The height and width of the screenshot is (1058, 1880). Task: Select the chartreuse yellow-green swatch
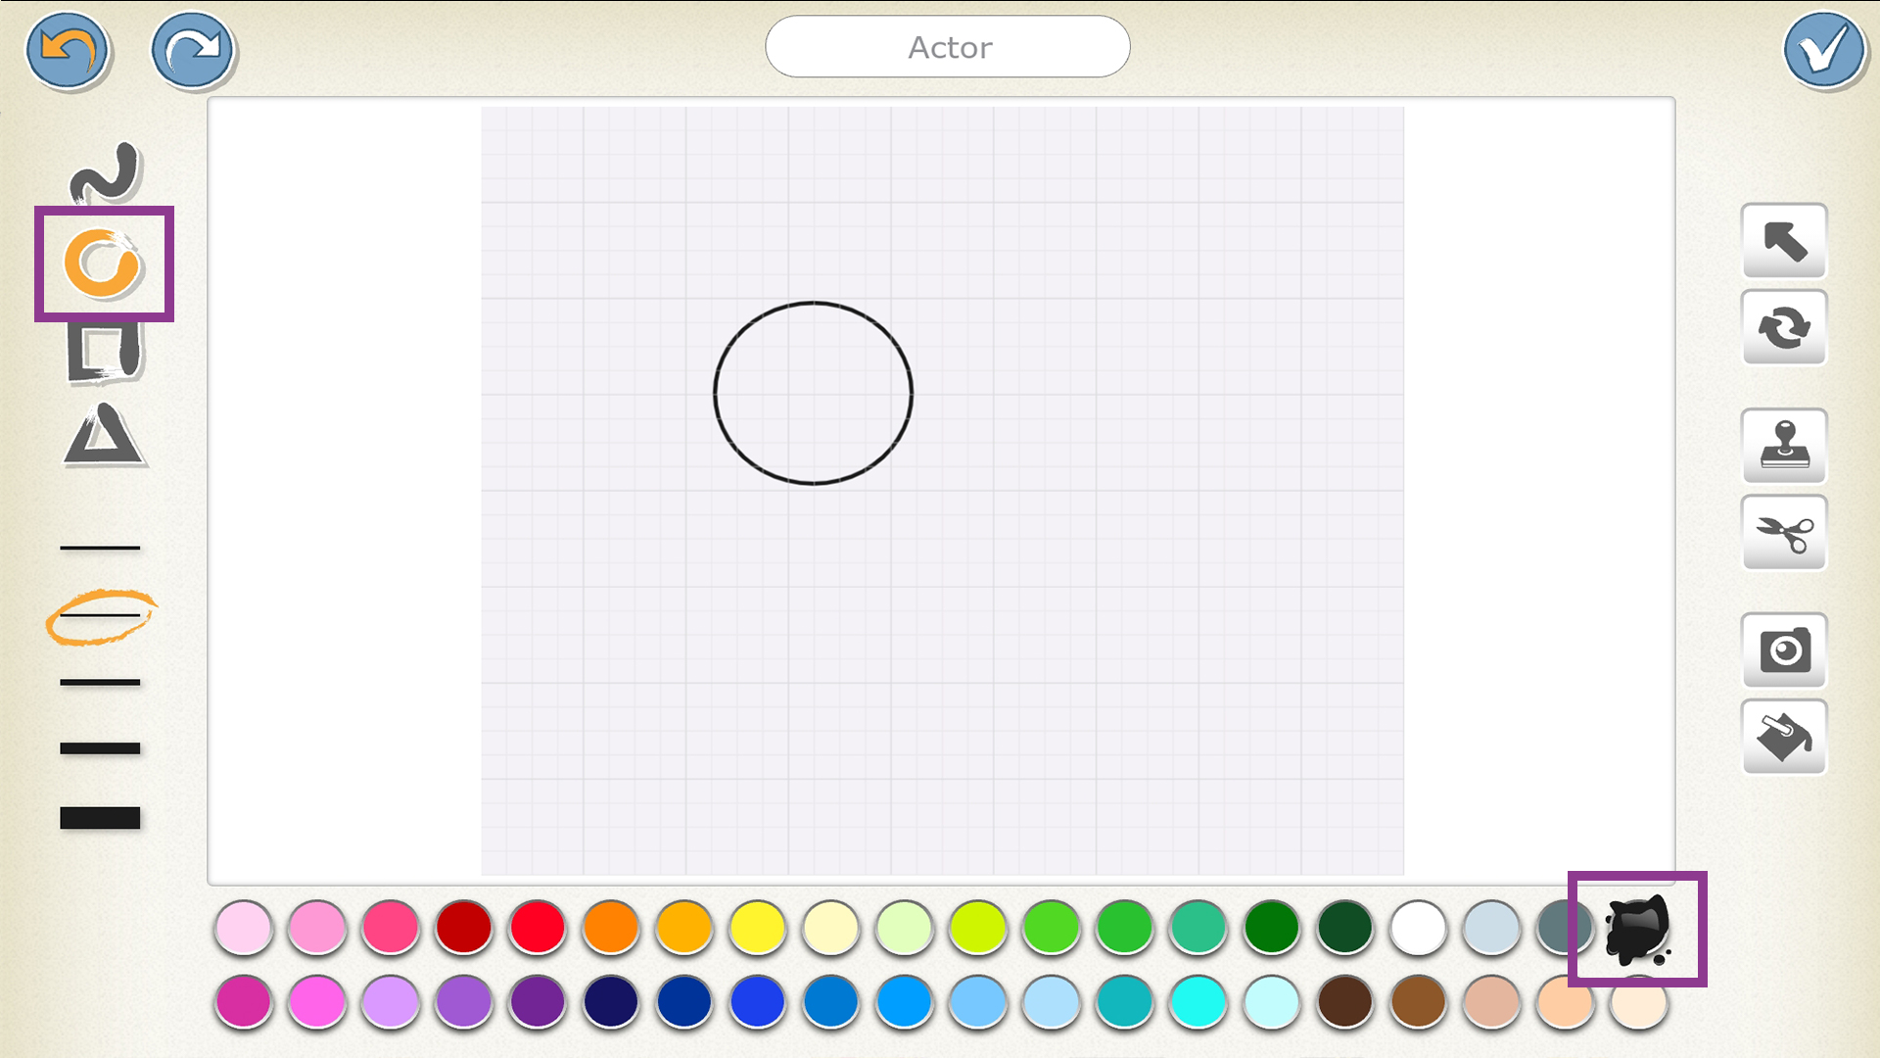pos(978,927)
